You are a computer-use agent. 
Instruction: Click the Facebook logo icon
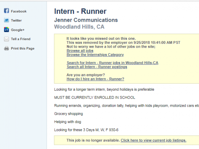(x=6, y=11)
